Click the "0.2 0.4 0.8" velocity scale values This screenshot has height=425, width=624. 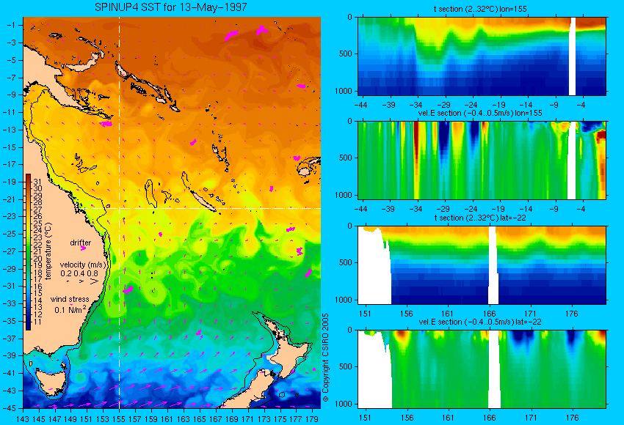(79, 273)
